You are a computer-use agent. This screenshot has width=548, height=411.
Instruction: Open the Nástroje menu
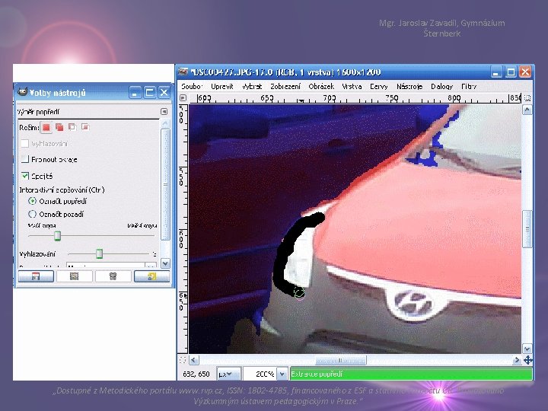click(409, 86)
